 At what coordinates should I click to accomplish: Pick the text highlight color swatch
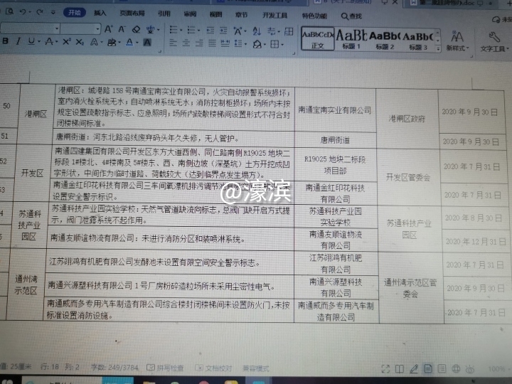point(112,42)
